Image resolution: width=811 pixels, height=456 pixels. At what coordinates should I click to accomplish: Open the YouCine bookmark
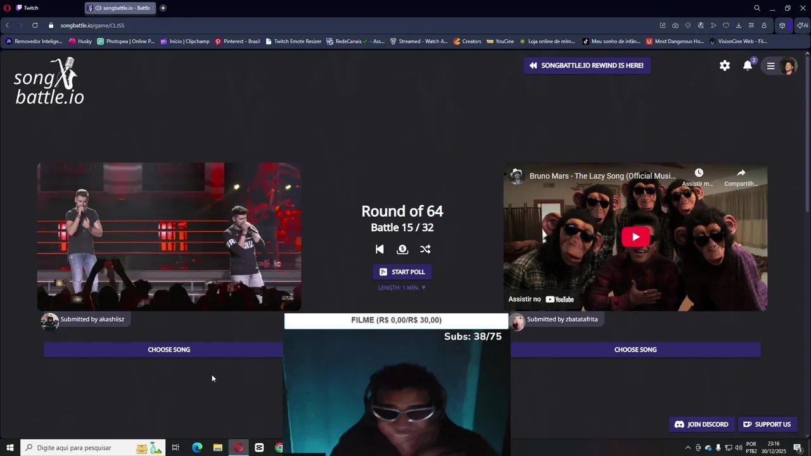pyautogui.click(x=501, y=41)
